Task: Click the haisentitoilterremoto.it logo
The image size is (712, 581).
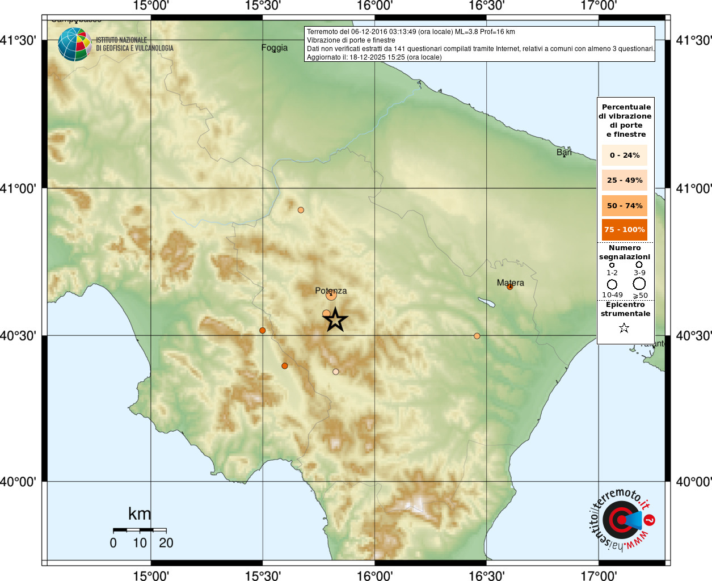Action: click(x=622, y=520)
